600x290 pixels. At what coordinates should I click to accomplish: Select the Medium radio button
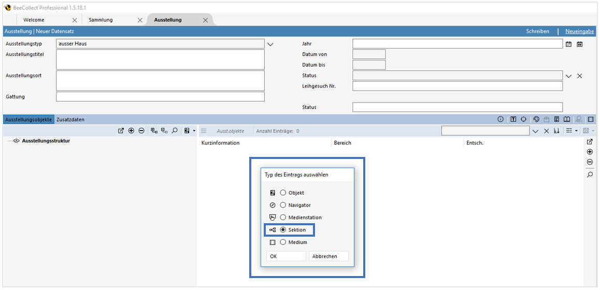click(x=283, y=242)
